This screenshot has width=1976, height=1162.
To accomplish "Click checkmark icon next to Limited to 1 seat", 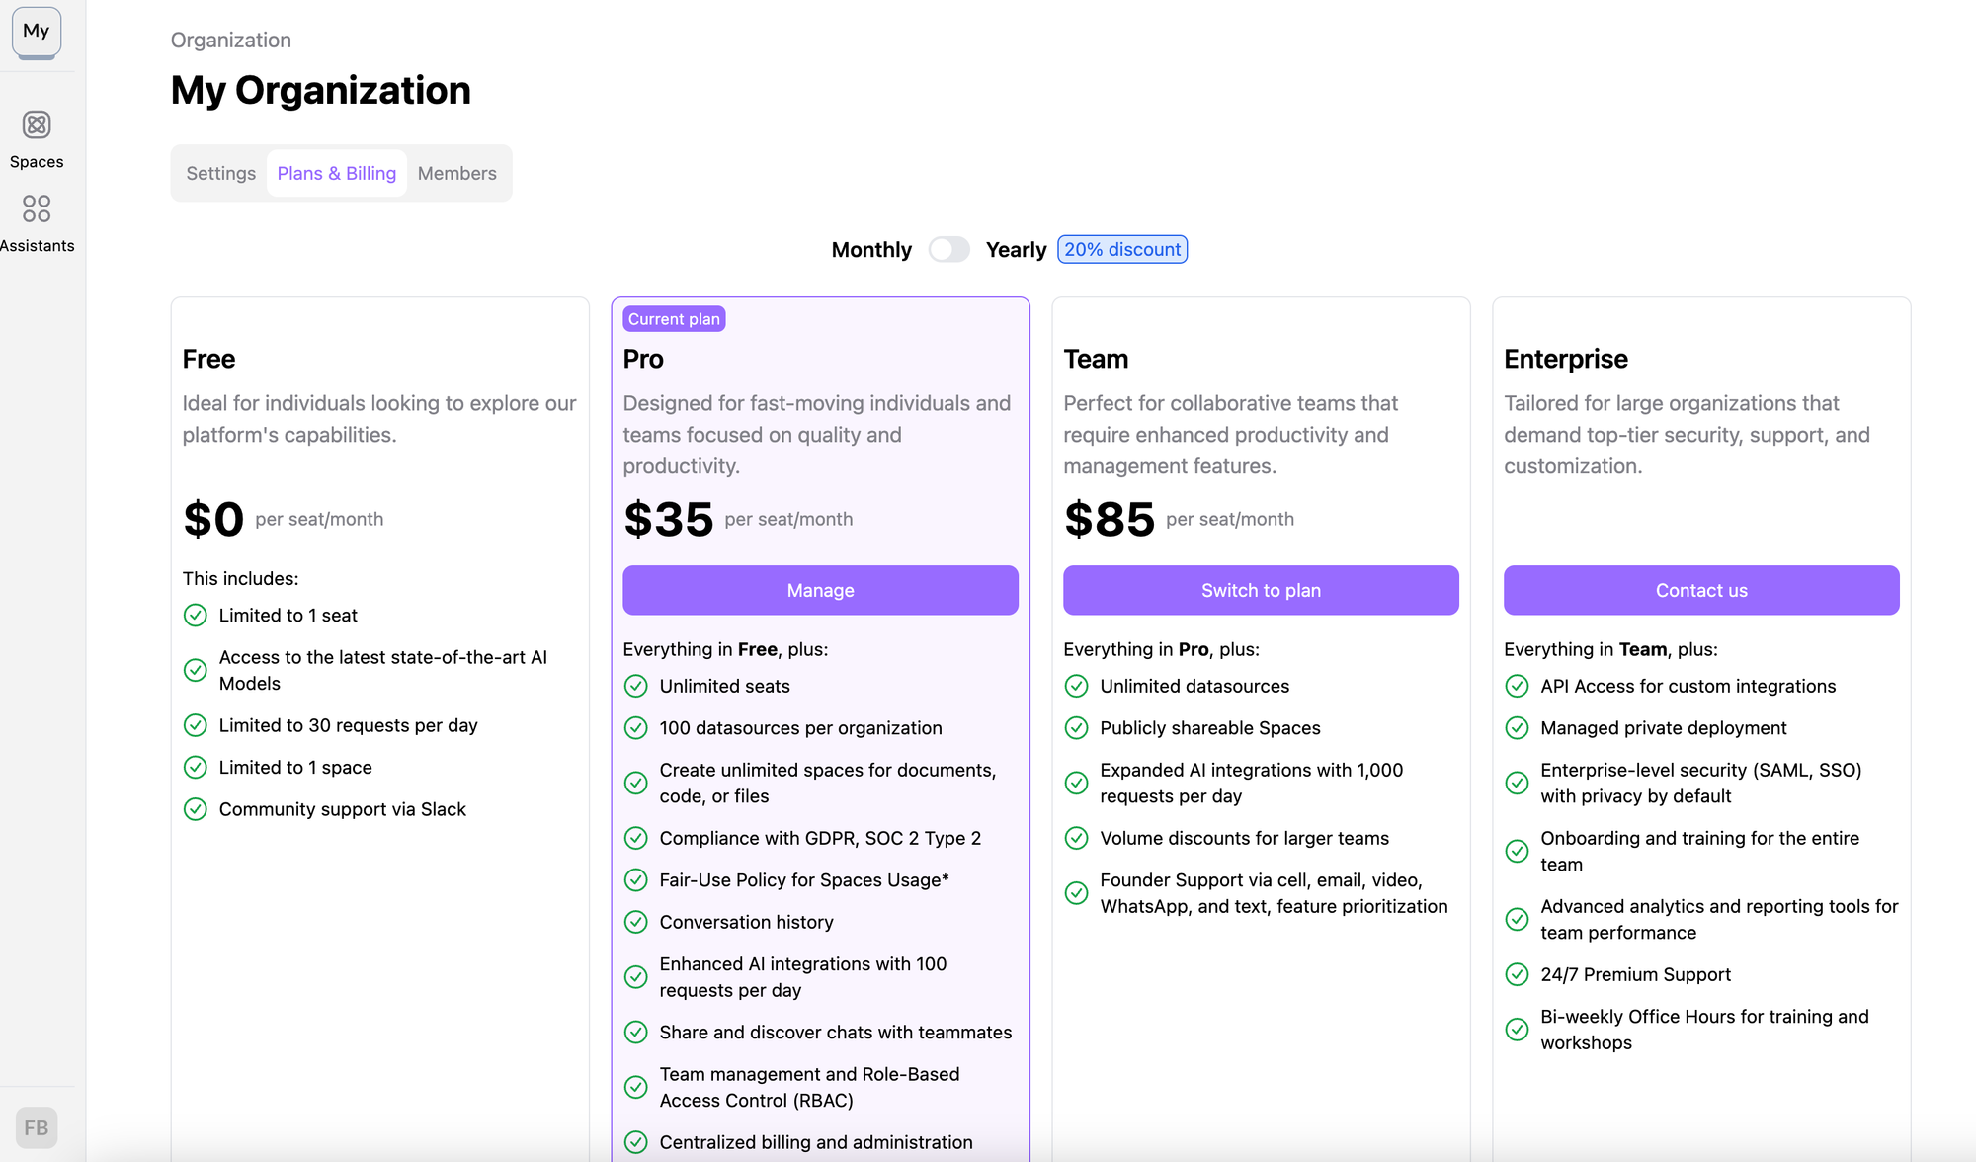I will (x=196, y=616).
